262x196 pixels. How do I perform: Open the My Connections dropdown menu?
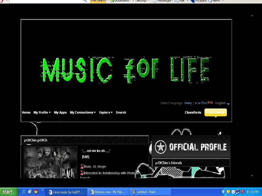point(83,113)
